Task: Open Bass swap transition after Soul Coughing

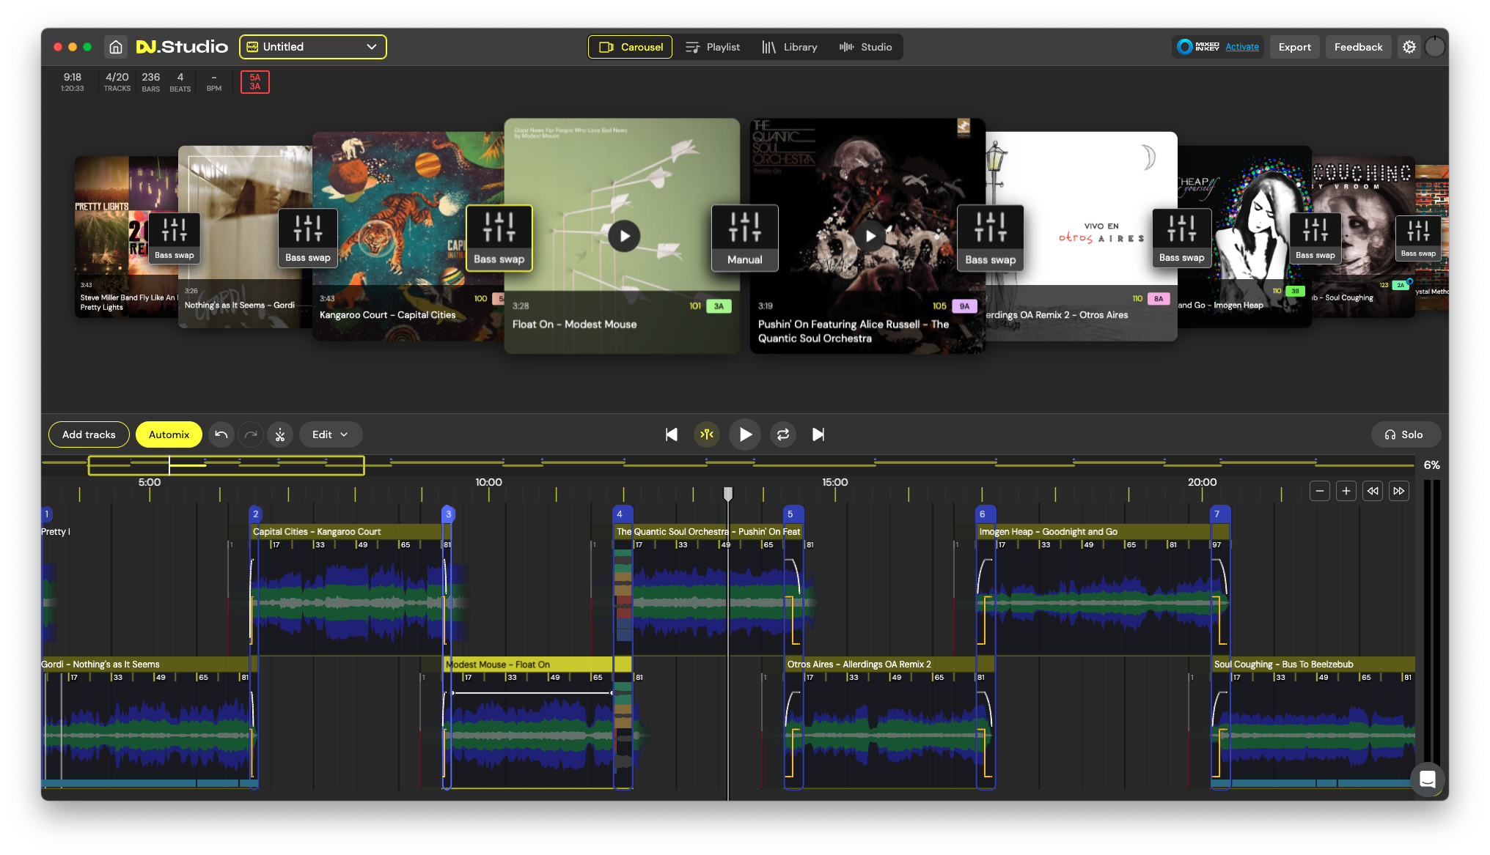Action: click(1418, 237)
